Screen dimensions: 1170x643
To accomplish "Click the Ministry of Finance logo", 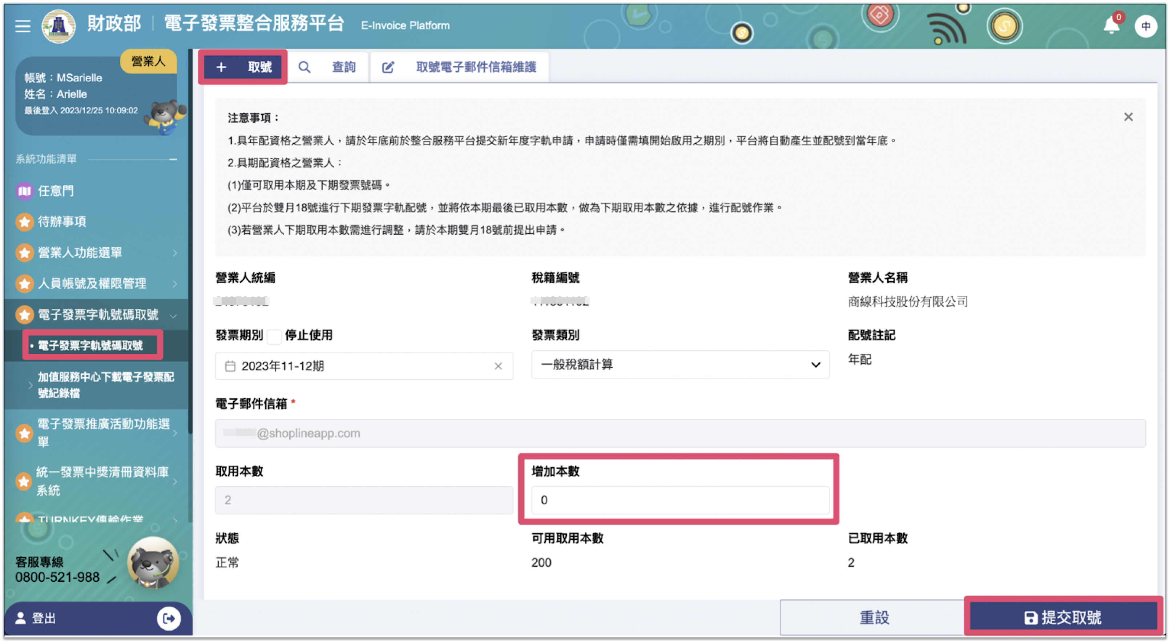I will point(58,26).
